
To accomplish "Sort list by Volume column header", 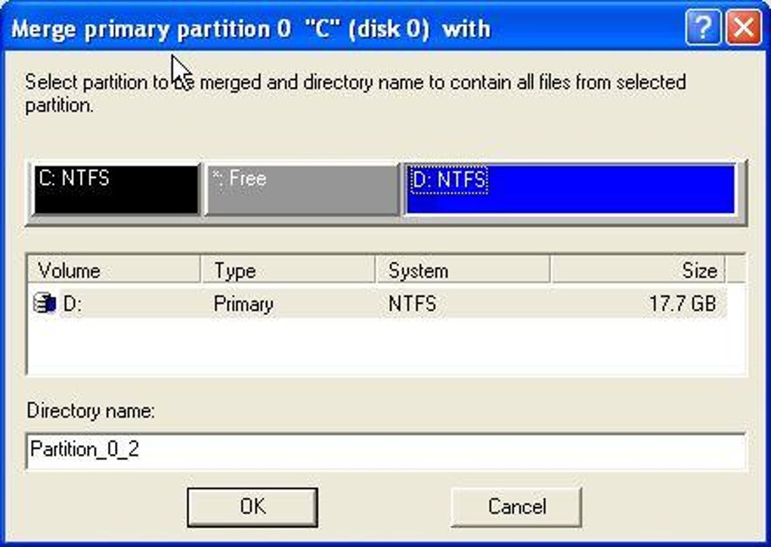I will 113,270.
